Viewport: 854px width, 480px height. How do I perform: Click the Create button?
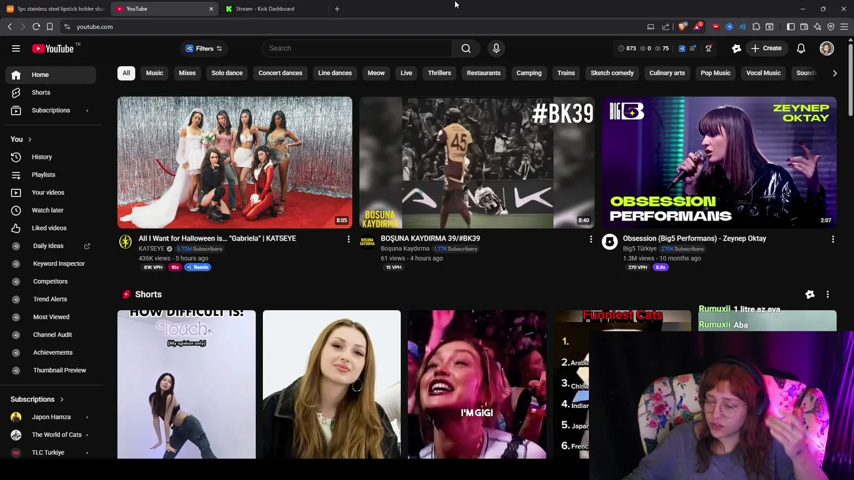[766, 48]
